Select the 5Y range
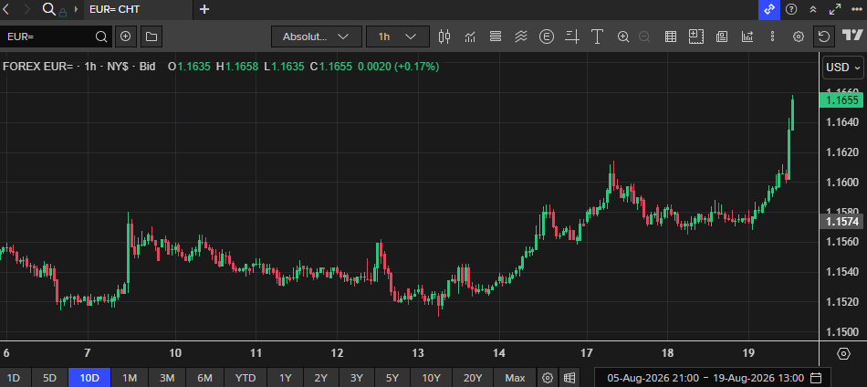The width and height of the screenshot is (867, 387). pyautogui.click(x=392, y=378)
